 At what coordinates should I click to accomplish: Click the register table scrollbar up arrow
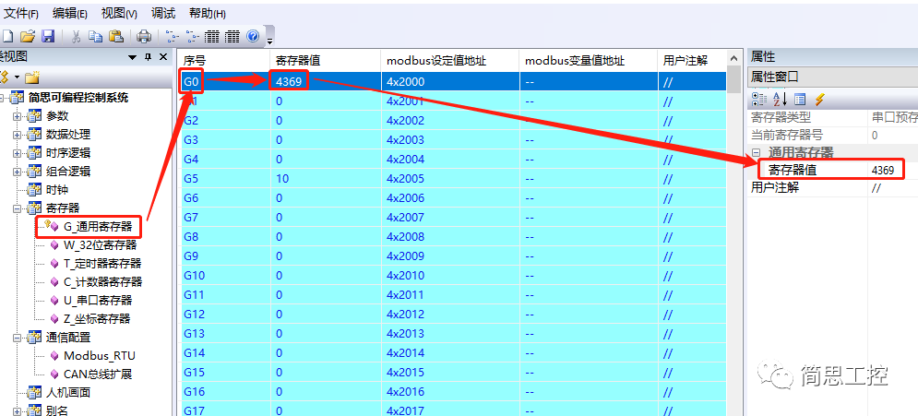coord(733,58)
